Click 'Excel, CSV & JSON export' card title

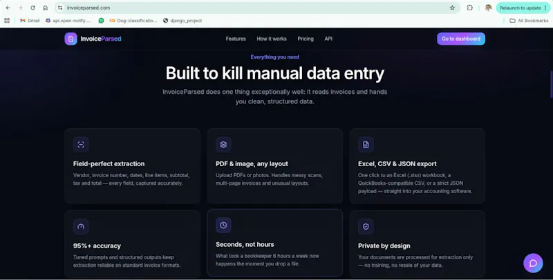(397, 164)
